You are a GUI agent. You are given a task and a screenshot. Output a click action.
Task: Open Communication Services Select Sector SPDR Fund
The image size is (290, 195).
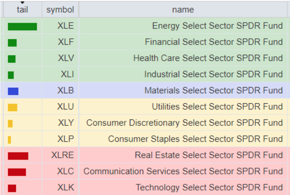(x=183, y=171)
